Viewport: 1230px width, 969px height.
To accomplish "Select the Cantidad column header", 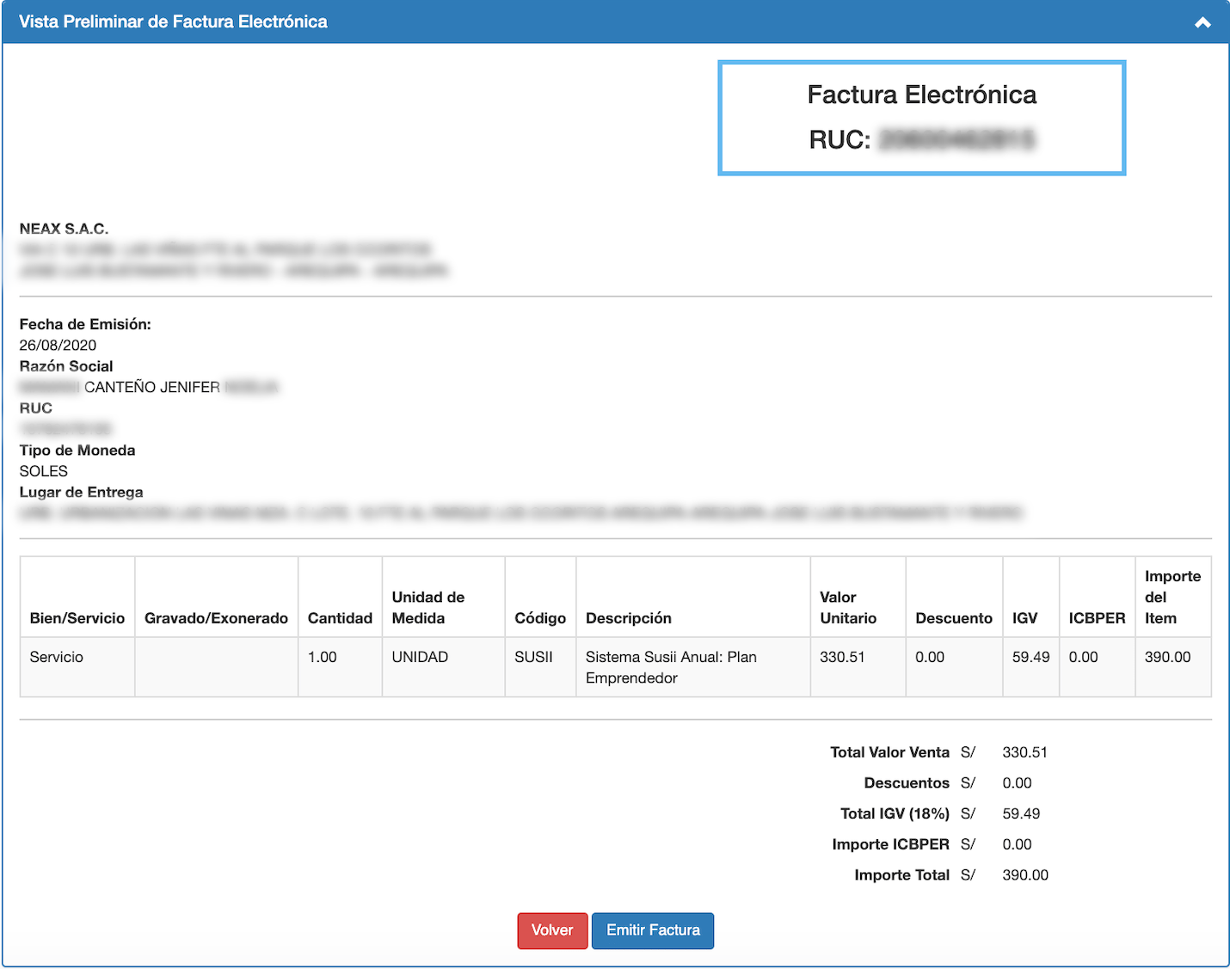I will pyautogui.click(x=340, y=618).
